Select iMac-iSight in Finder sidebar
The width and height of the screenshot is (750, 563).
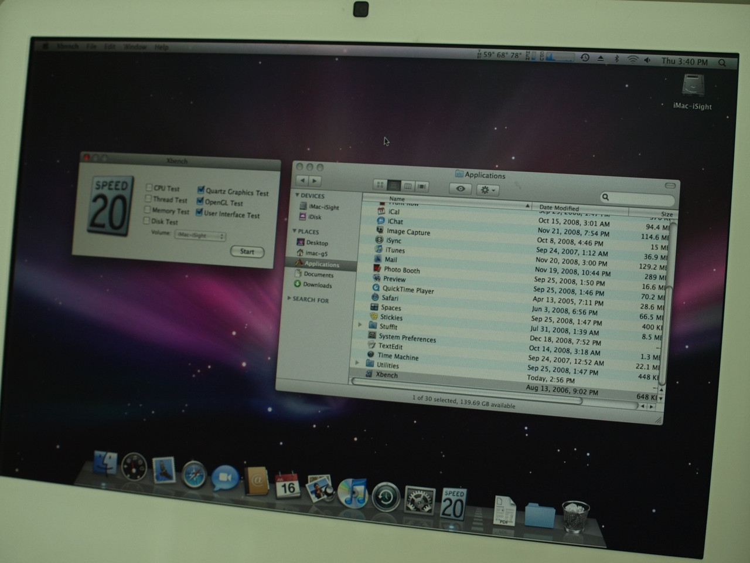coord(319,206)
